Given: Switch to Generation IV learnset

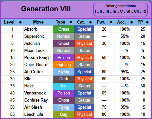Looking at the screenshot, I should [x=114, y=12].
